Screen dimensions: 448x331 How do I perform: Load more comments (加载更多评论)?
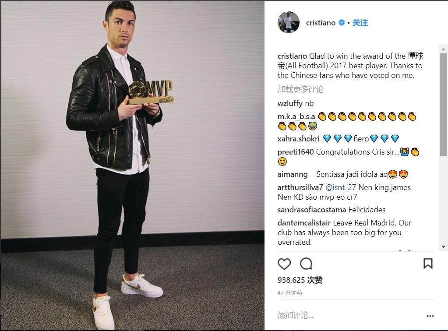pyautogui.click(x=300, y=89)
